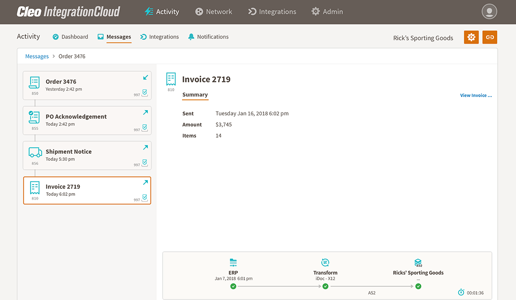
Task: Click the Shipment Notice truck icon
Action: click(35, 152)
